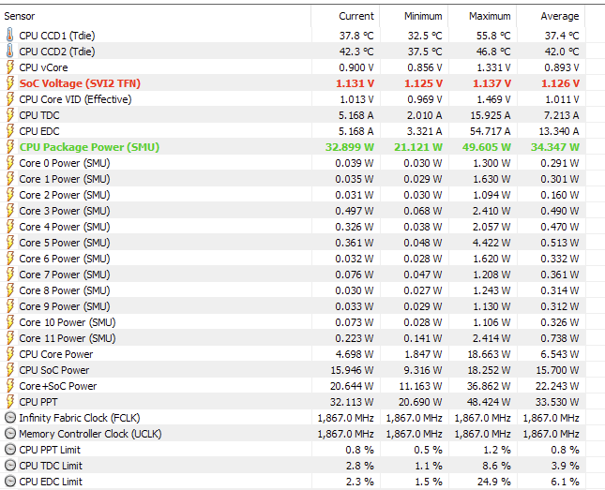Click lightning icon beside SoC Voltage (SVI2 TFN)

[x=10, y=83]
